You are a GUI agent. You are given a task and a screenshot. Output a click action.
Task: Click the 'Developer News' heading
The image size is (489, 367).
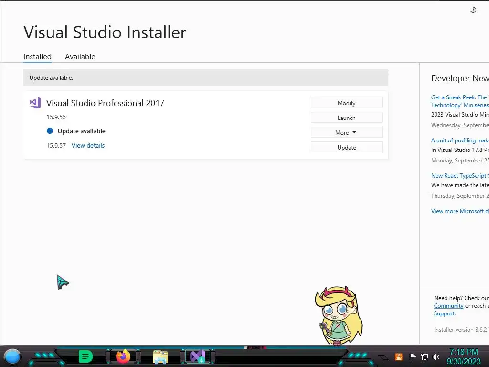[460, 78]
